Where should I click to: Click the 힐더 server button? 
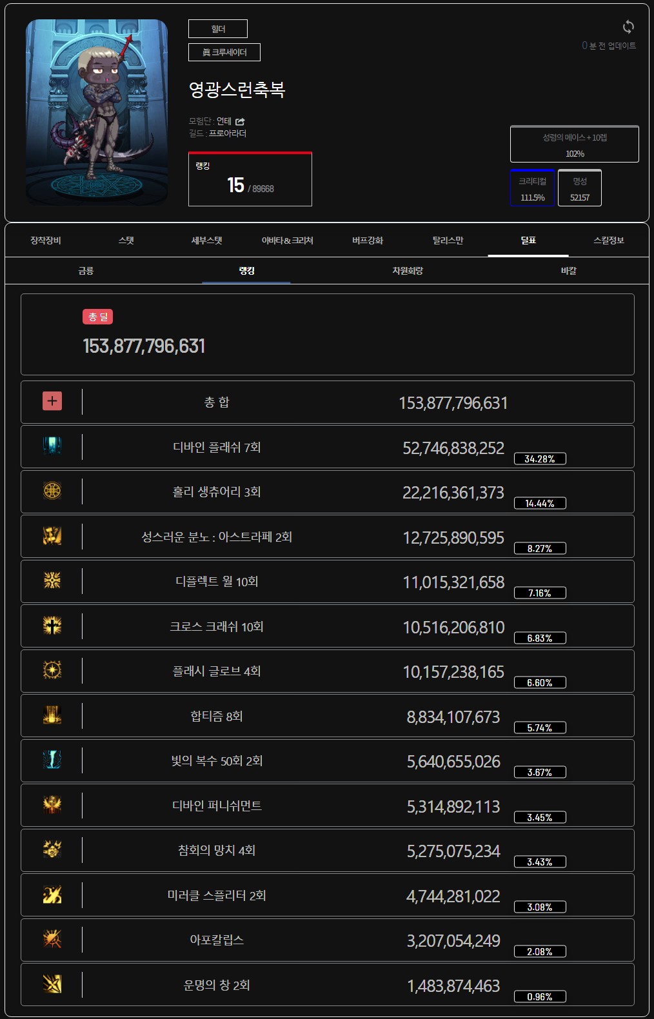(x=218, y=29)
